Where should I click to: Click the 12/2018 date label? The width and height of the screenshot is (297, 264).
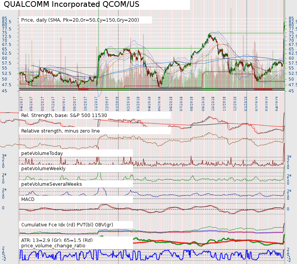[x=235, y=104]
